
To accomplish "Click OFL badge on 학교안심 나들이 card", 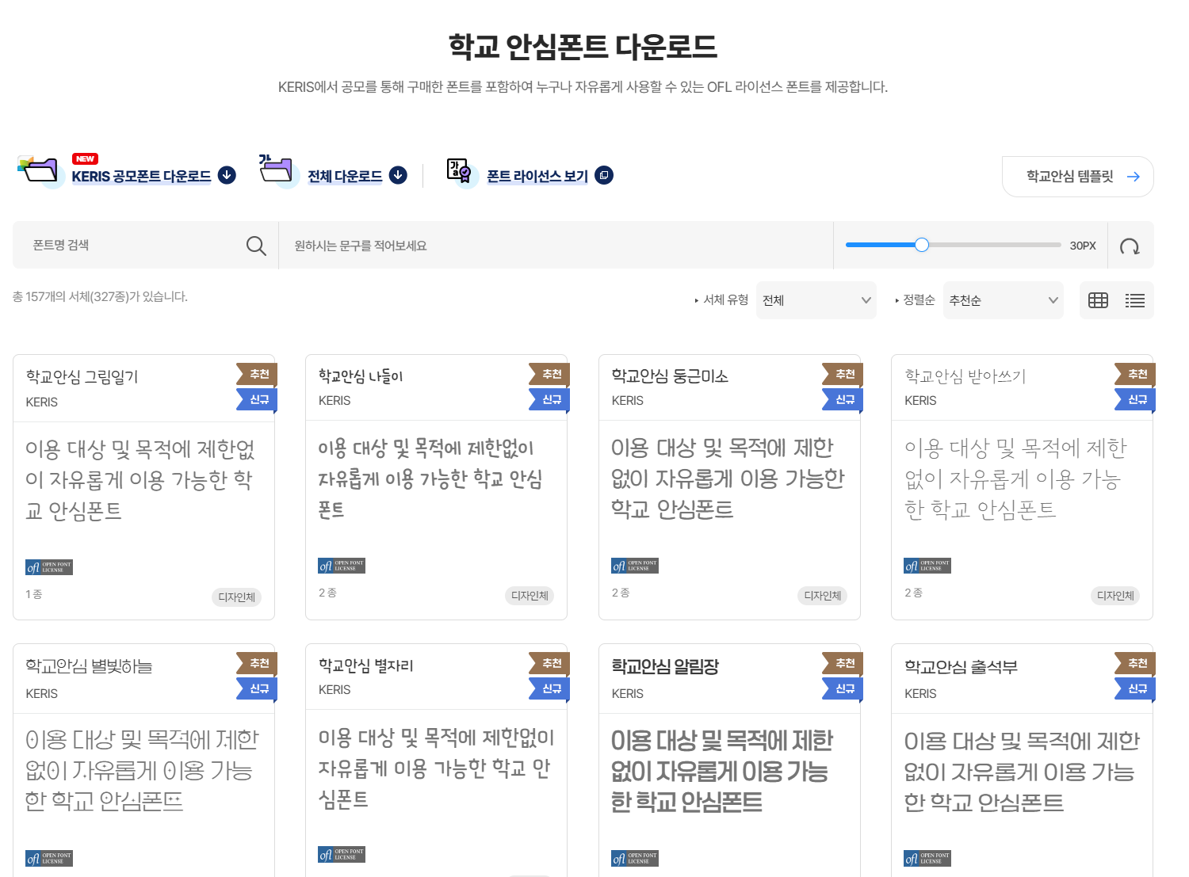I will (x=342, y=566).
